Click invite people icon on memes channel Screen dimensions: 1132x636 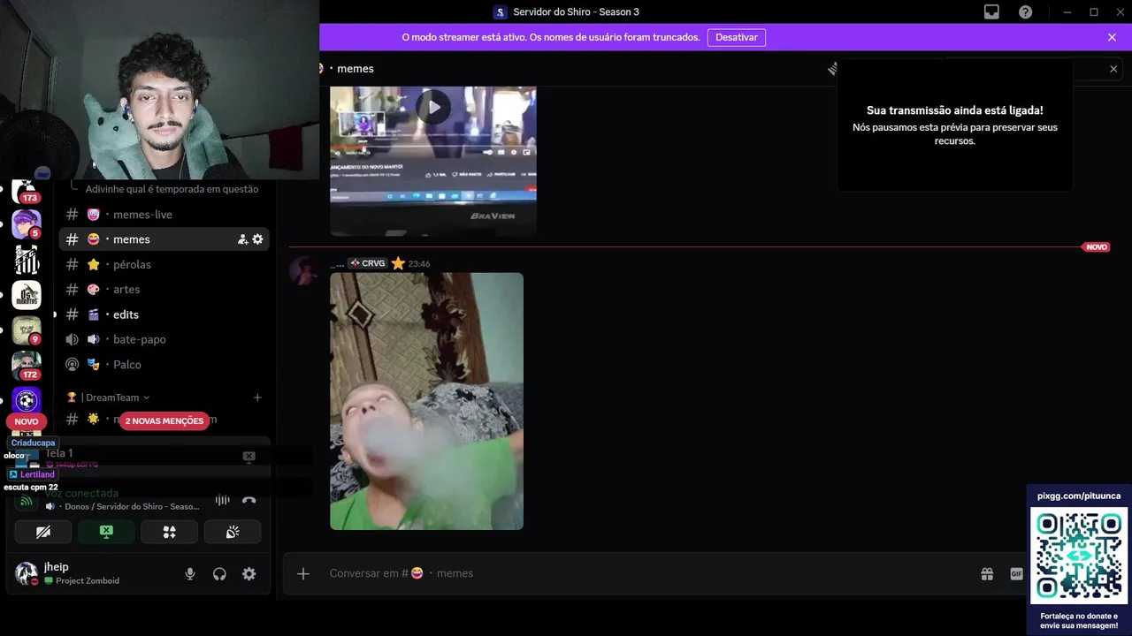[242, 239]
